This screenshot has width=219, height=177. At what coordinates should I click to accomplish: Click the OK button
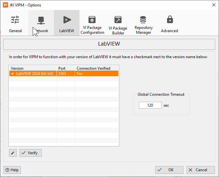(x=169, y=170)
